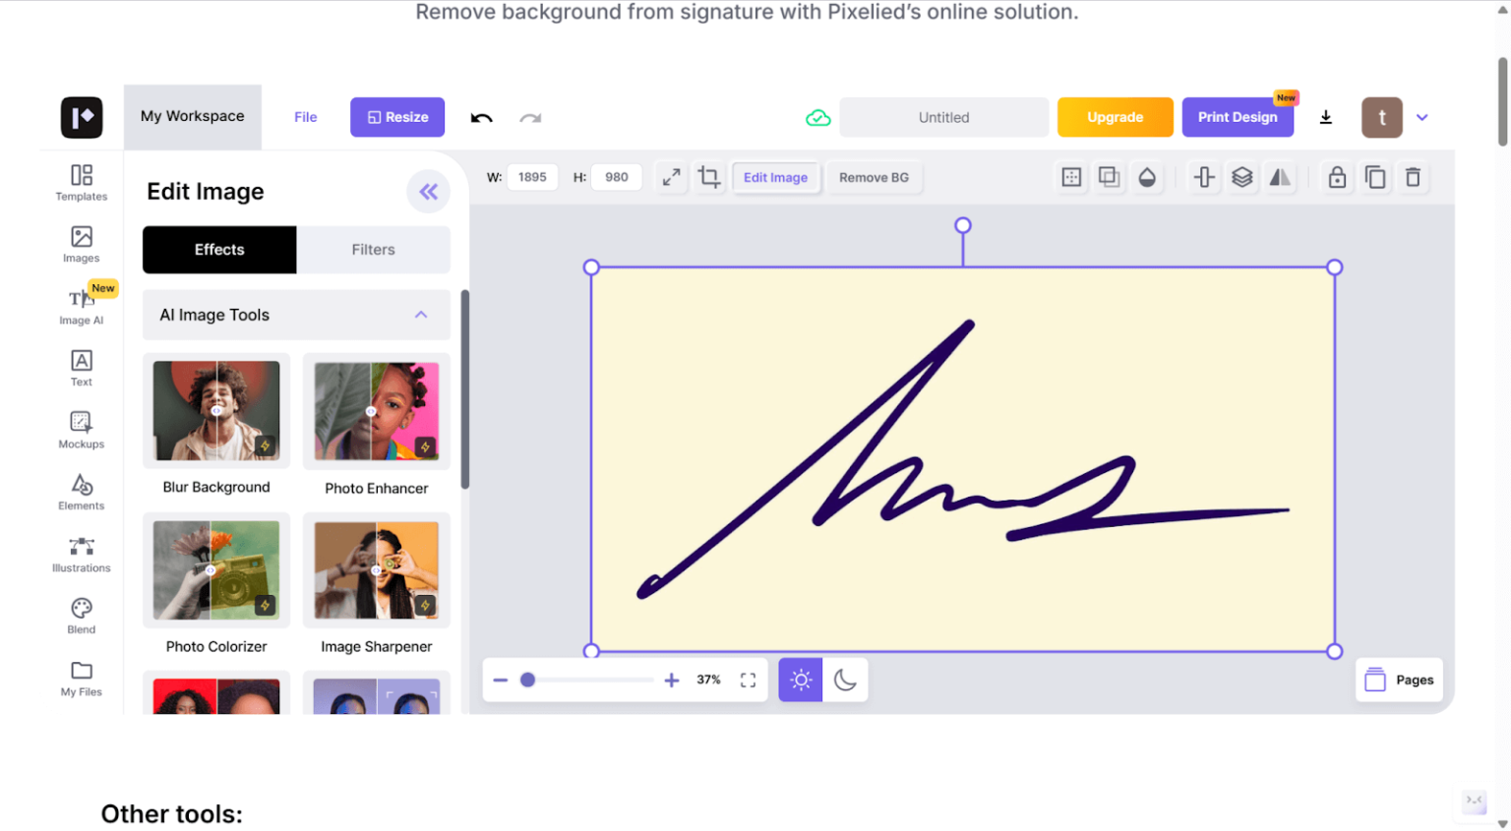Click the Upgrade button
The image size is (1511, 831).
pos(1116,117)
